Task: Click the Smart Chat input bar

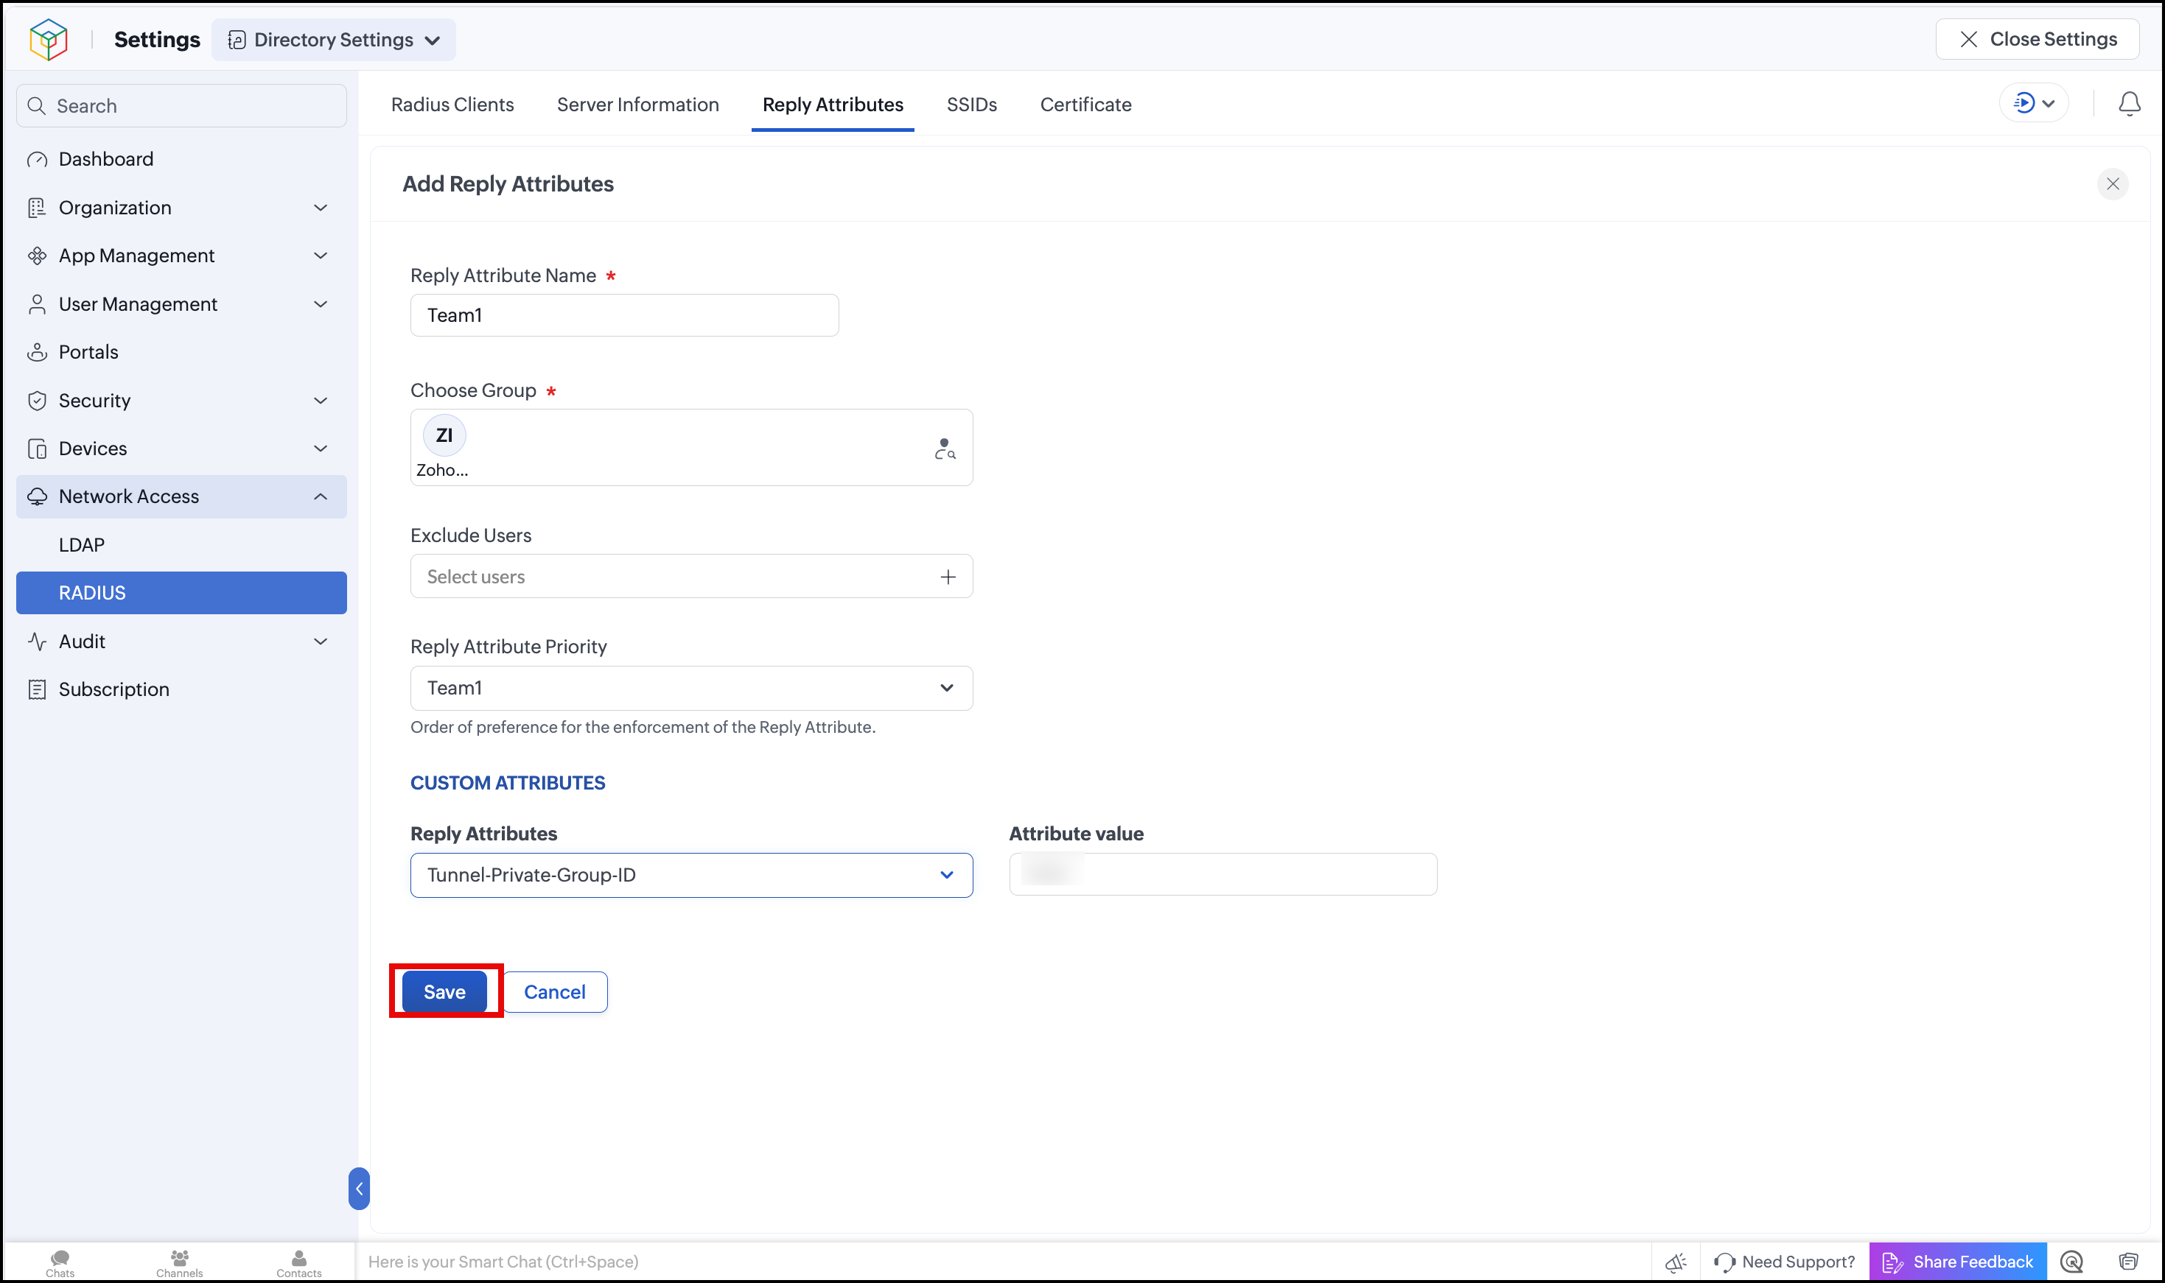Action: pos(1004,1262)
